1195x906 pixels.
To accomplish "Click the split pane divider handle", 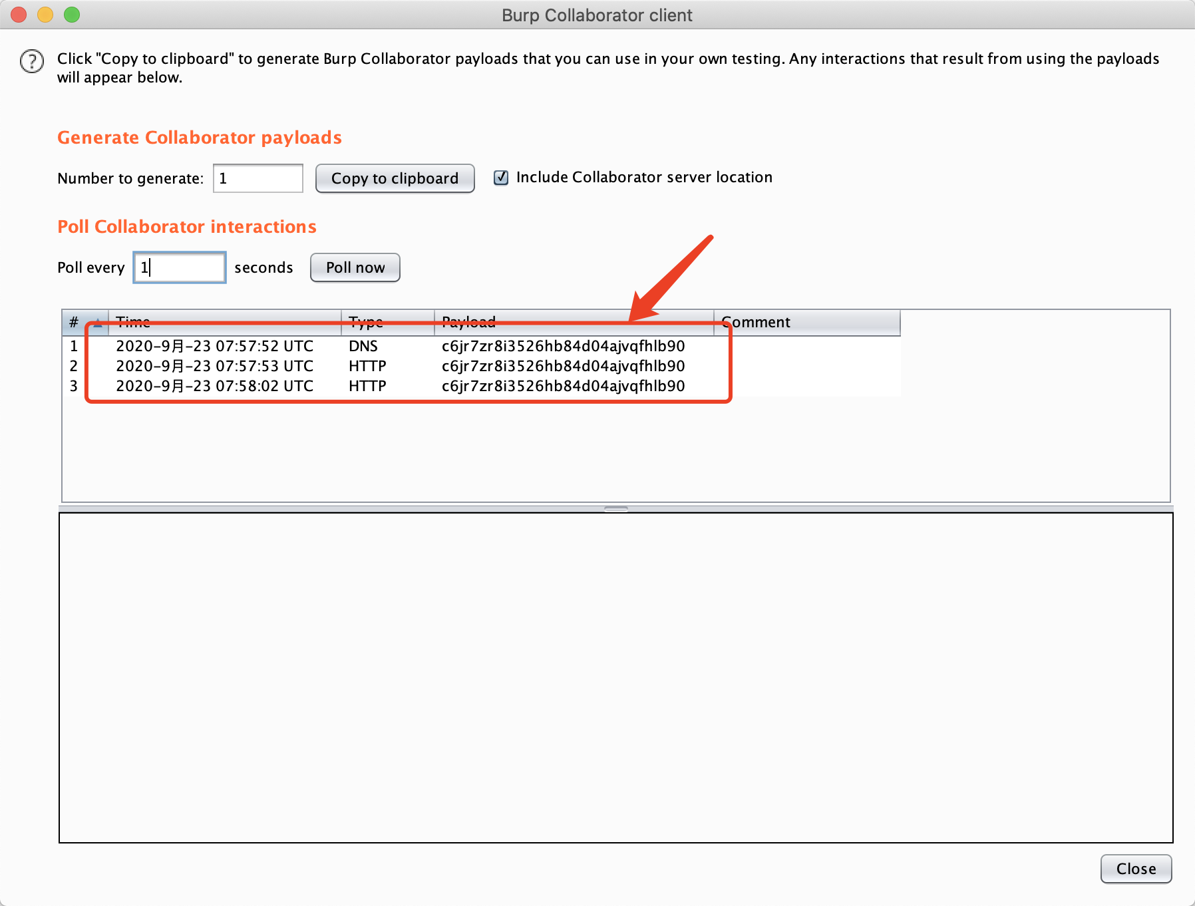I will pyautogui.click(x=616, y=509).
